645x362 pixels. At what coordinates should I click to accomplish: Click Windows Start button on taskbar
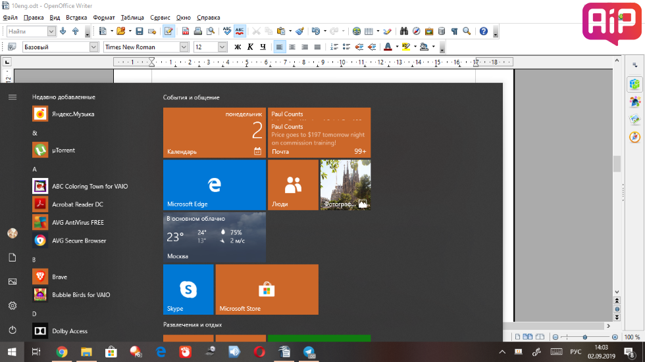click(12, 351)
